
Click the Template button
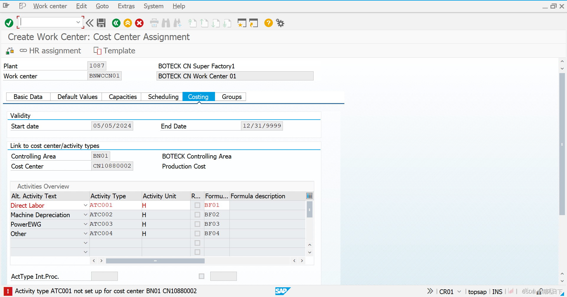click(115, 51)
